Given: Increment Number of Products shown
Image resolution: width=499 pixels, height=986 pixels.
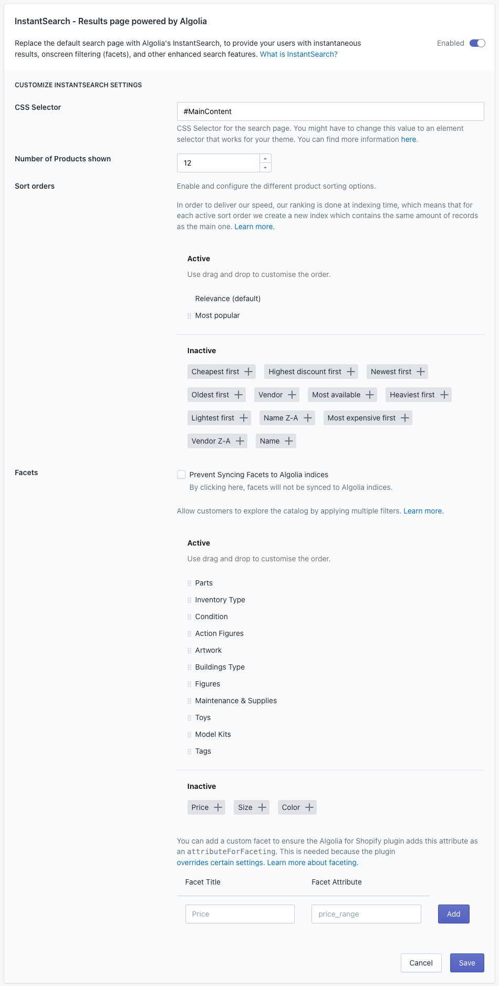Looking at the screenshot, I should tap(265, 159).
